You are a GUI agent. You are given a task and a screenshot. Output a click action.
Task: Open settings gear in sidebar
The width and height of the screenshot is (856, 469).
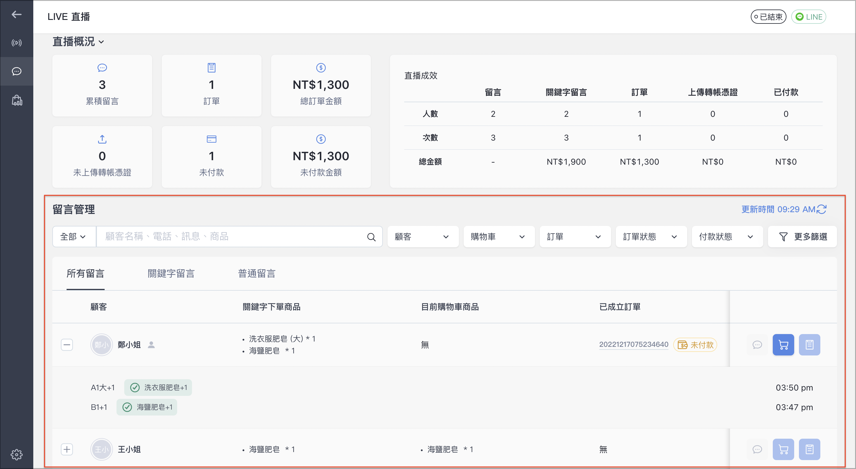(16, 454)
